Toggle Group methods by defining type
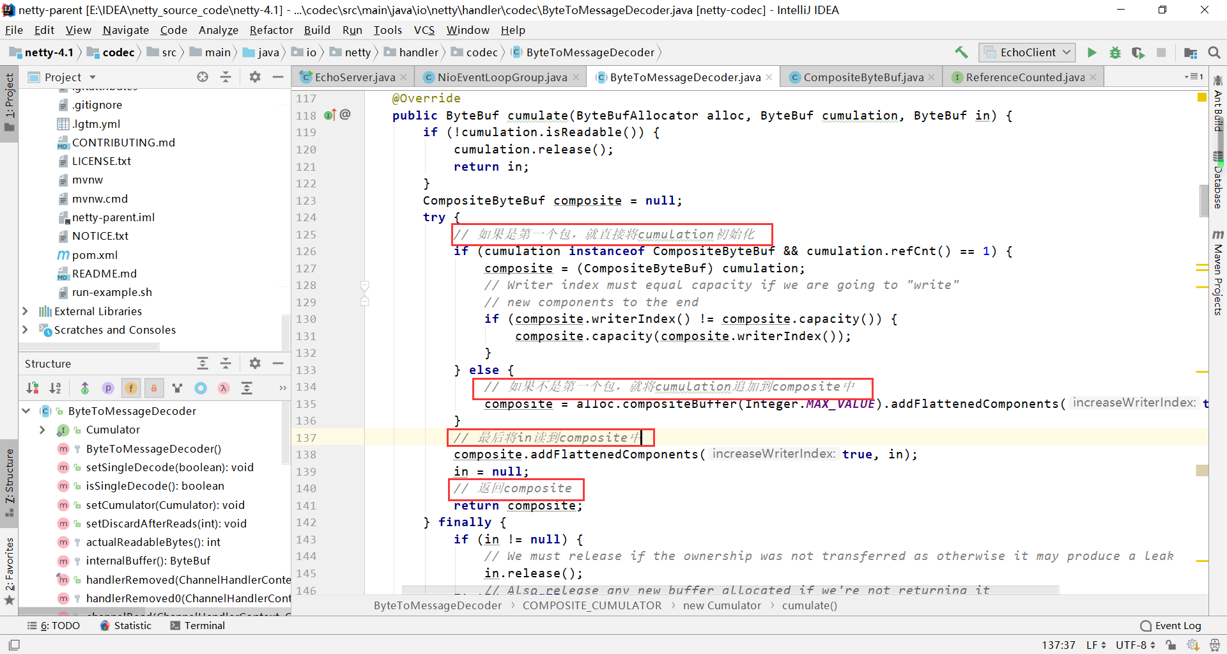Screen dimensions: 1227x654 pos(178,388)
